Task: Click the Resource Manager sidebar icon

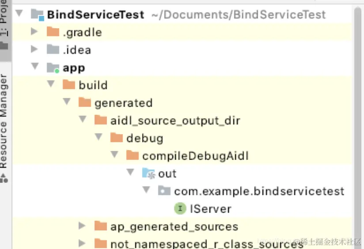Action: pyautogui.click(x=4, y=178)
